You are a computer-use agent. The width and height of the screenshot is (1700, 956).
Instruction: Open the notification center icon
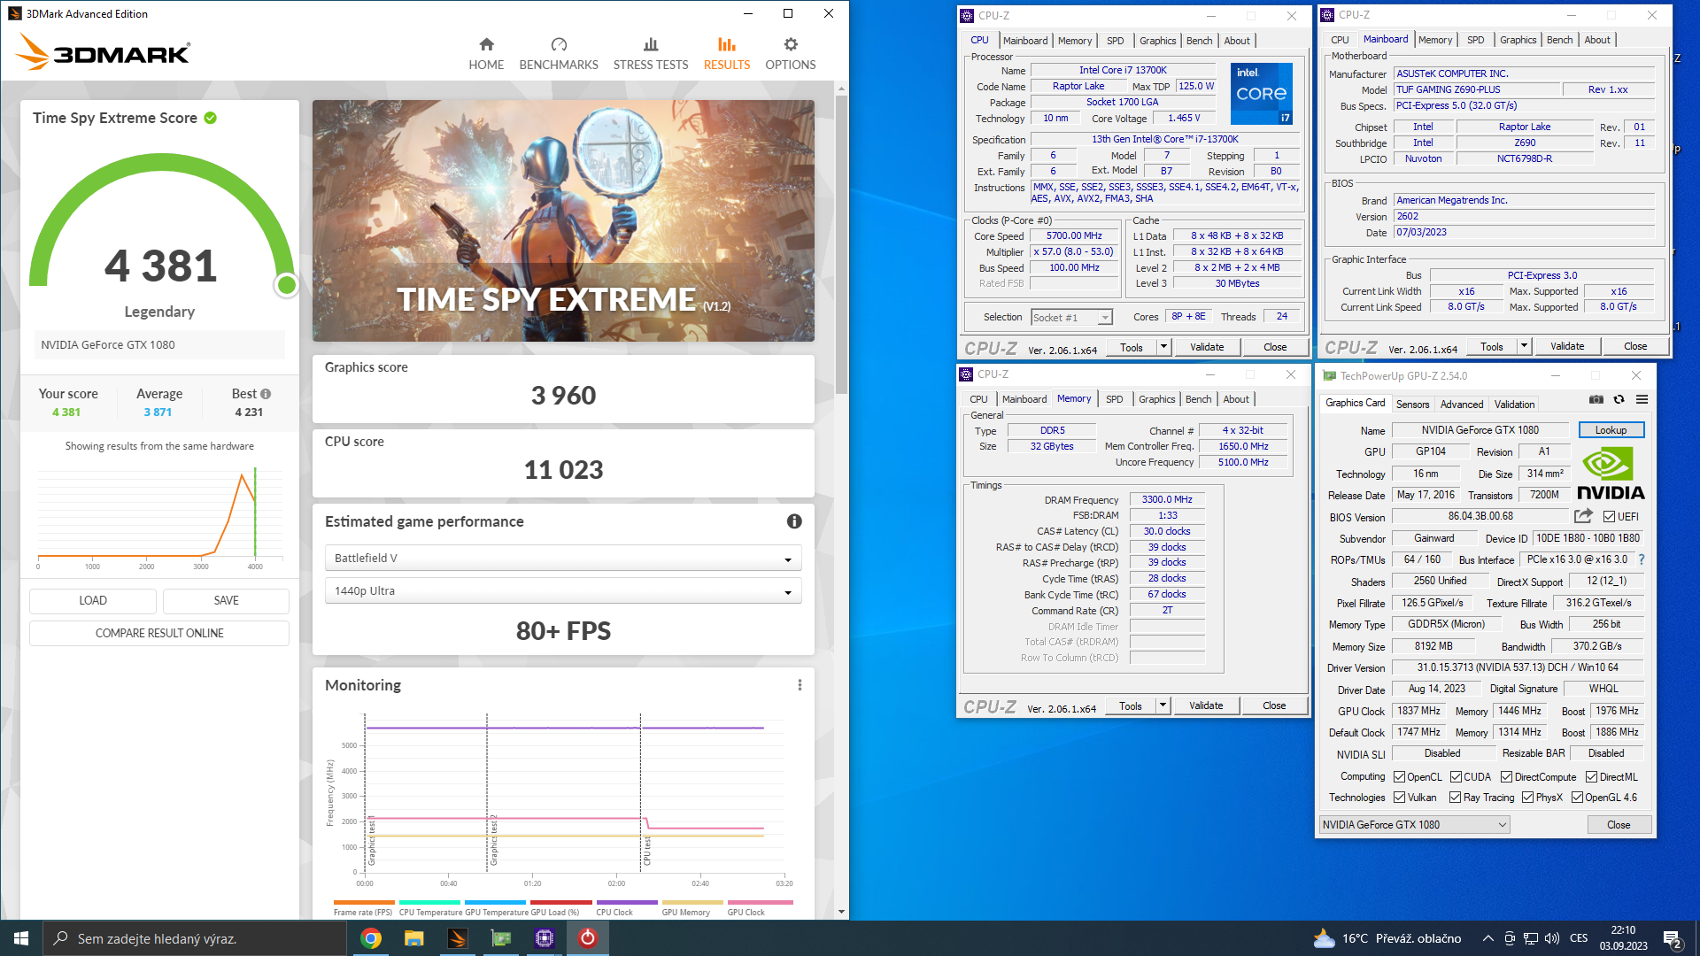(1673, 938)
